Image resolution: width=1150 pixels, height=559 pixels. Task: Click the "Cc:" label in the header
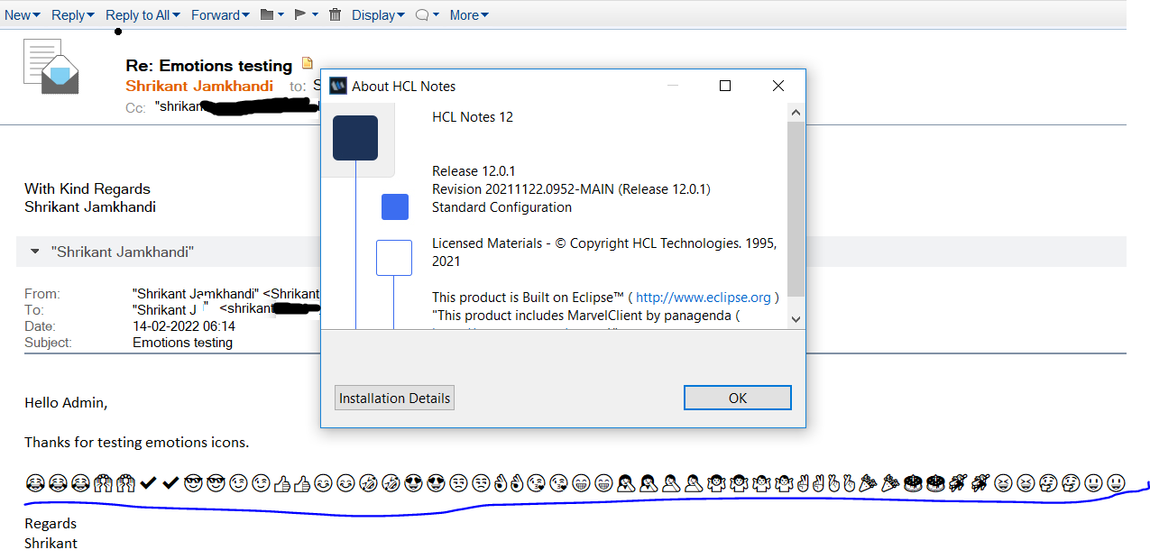pos(135,108)
